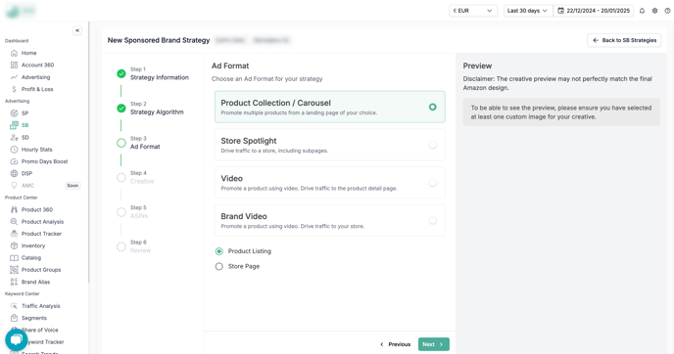Viewport: 674px width, 354px height.
Task: Open the Share of Voice link
Action: coord(39,330)
